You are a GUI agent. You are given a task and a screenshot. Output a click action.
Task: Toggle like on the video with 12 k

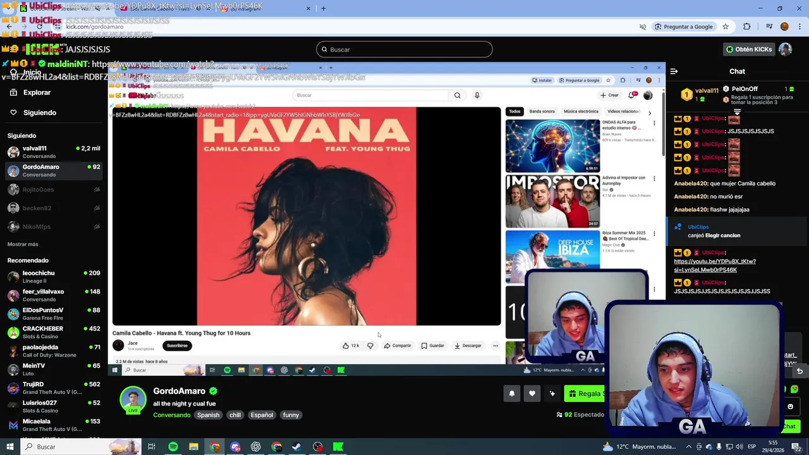pos(350,346)
